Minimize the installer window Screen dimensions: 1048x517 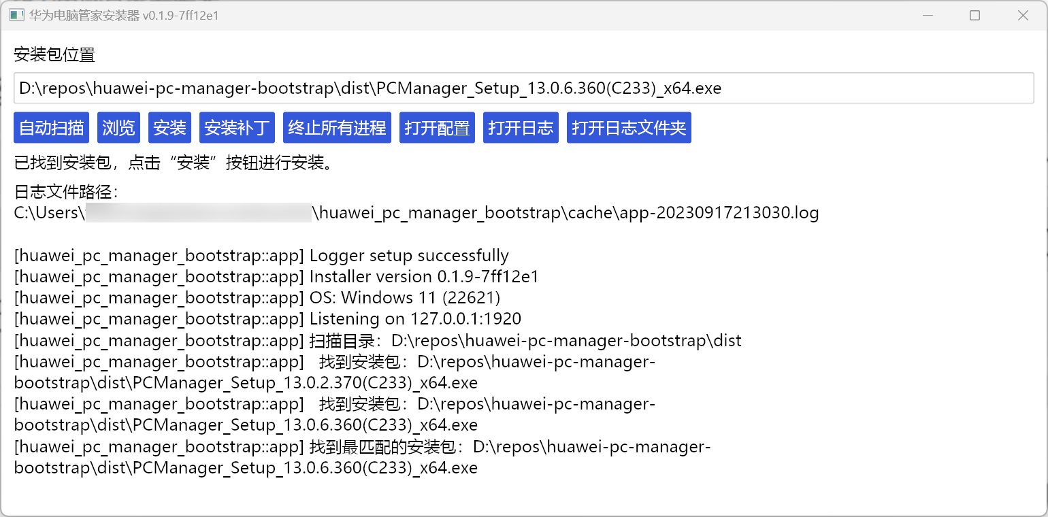tap(927, 15)
